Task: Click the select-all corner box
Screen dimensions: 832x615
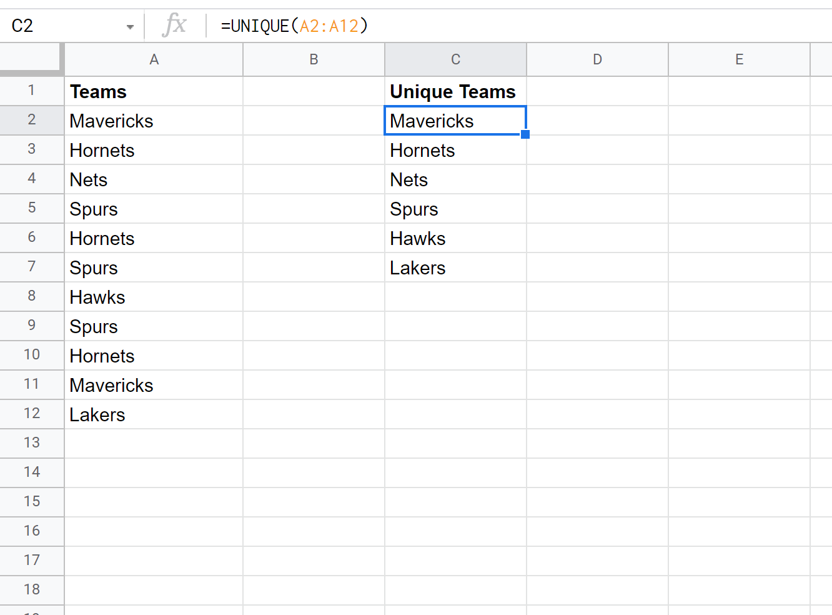Action: 31,60
